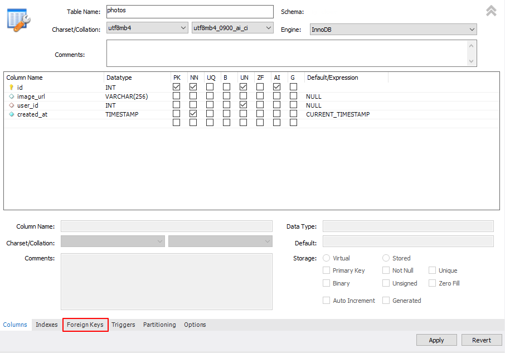Click the primary key icon beside id
Viewport: 505px width, 353px height.
coord(11,88)
